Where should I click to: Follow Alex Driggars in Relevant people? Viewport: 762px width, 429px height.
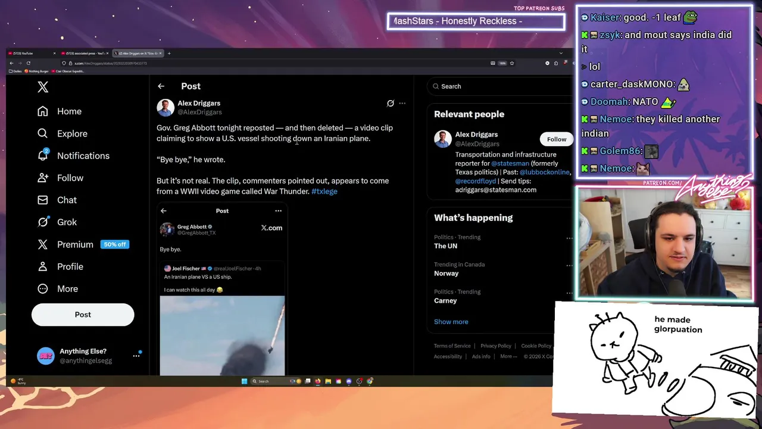557,139
